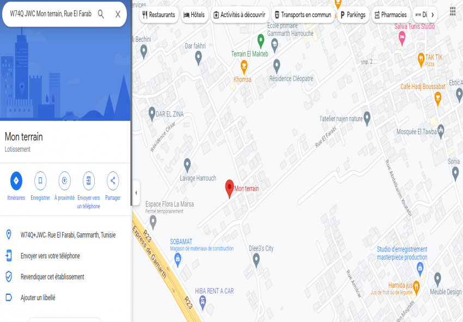Click the red Mon terrain map pin
The height and width of the screenshot is (322, 463).
click(x=229, y=189)
